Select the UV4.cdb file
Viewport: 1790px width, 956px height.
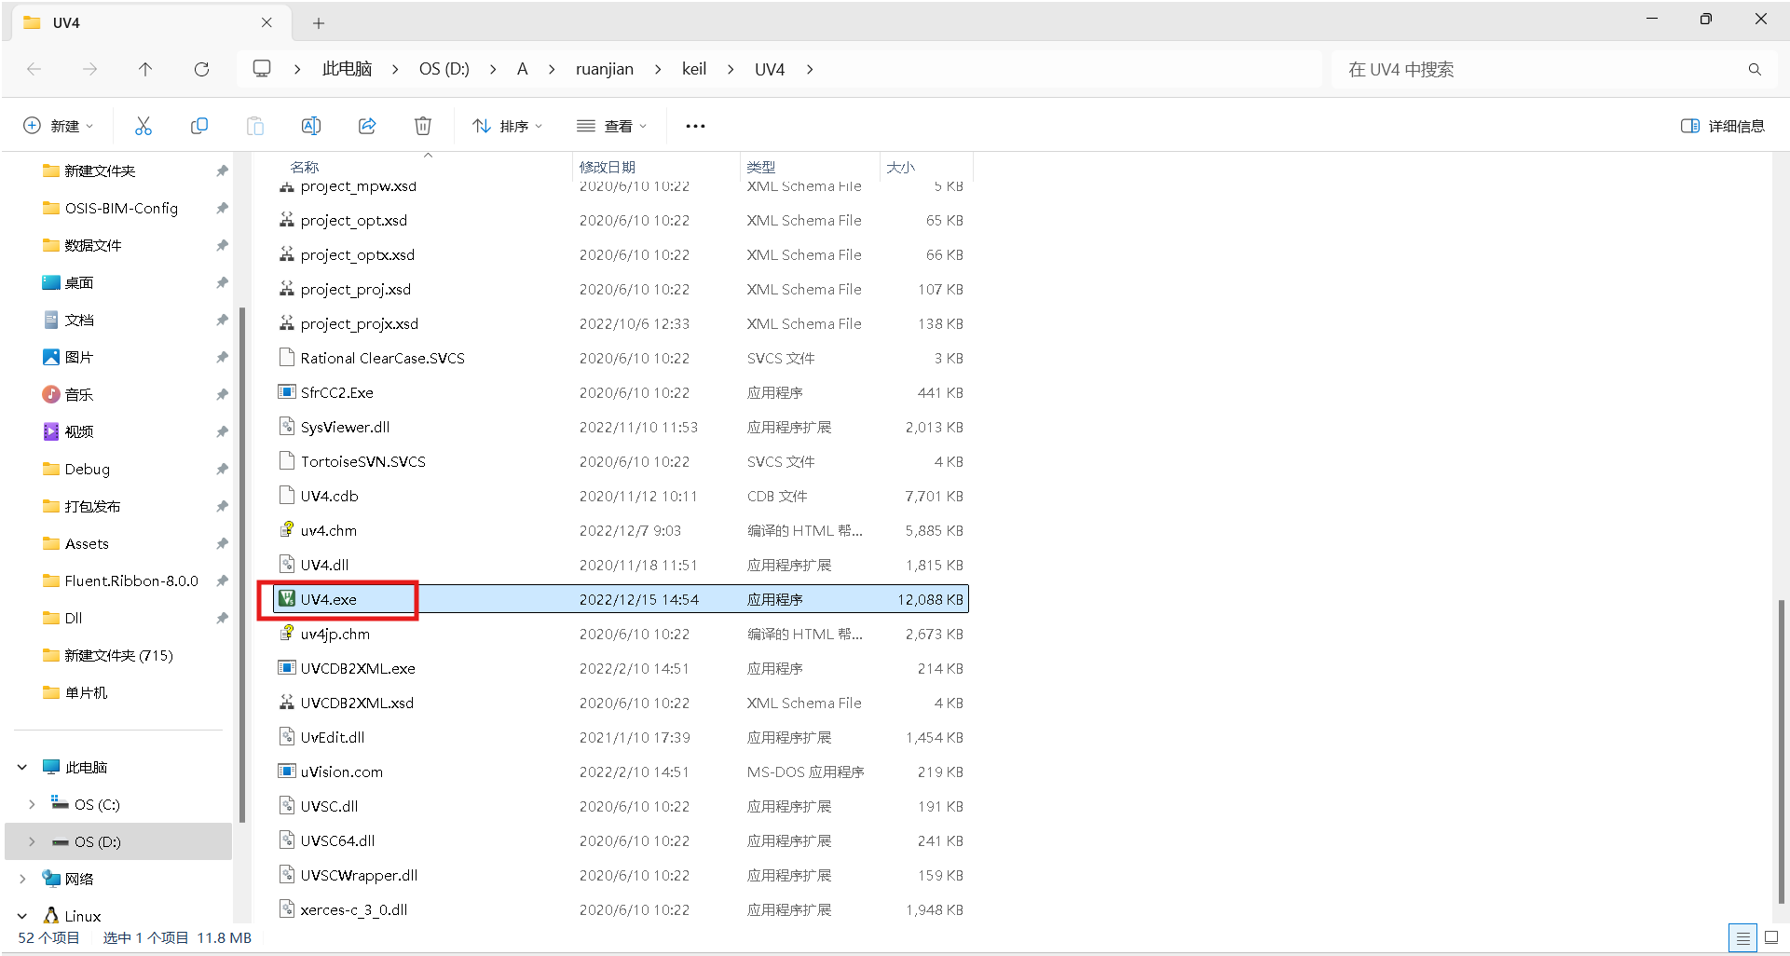(x=329, y=496)
